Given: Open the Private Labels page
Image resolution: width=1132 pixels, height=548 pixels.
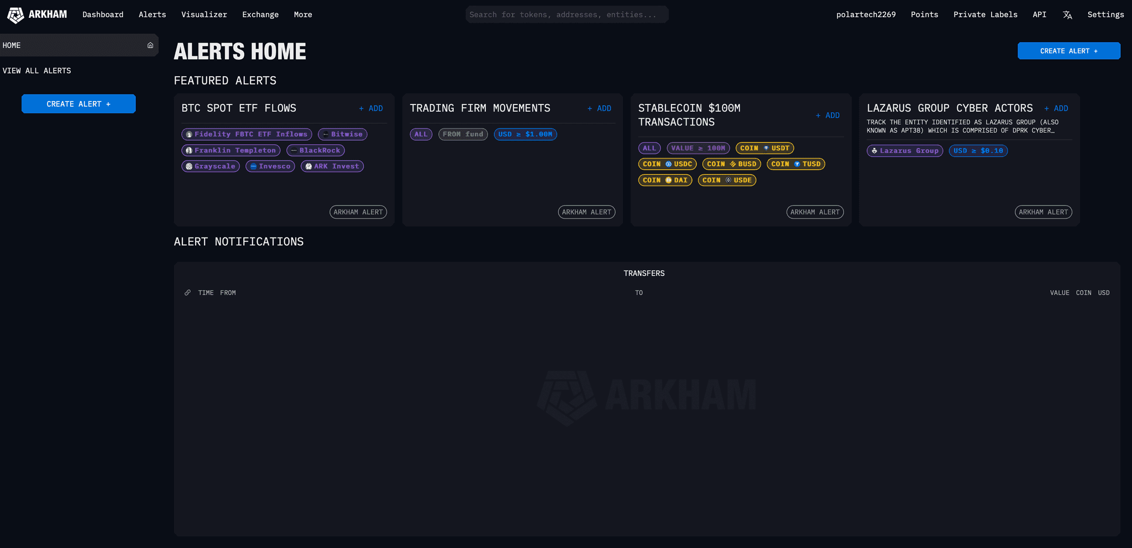Looking at the screenshot, I should (985, 15).
